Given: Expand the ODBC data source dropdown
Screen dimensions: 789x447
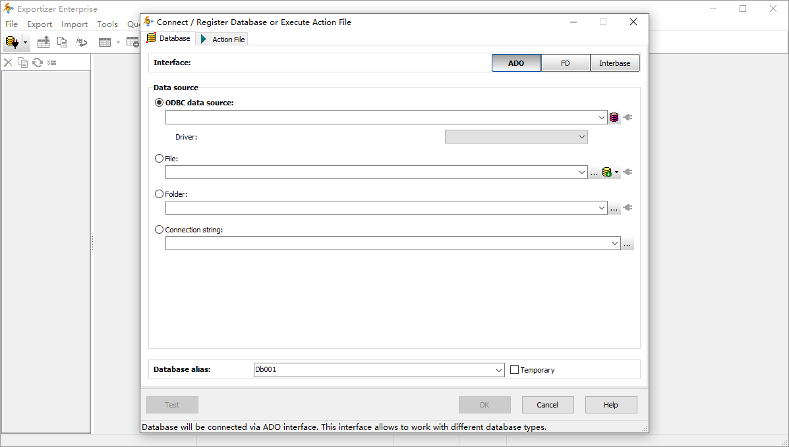Looking at the screenshot, I should (x=601, y=117).
